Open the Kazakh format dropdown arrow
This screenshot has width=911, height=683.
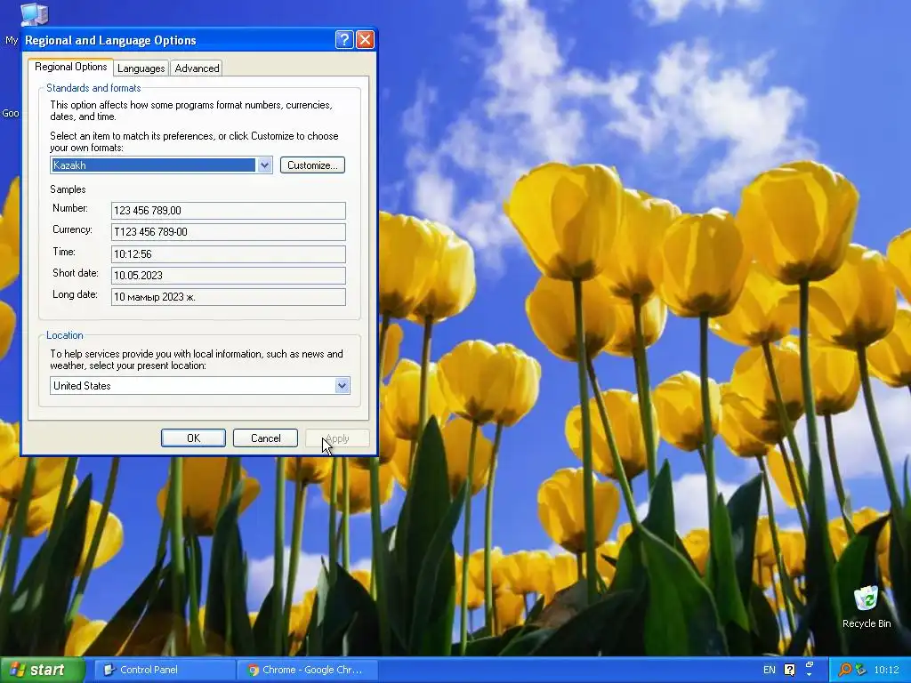click(264, 165)
